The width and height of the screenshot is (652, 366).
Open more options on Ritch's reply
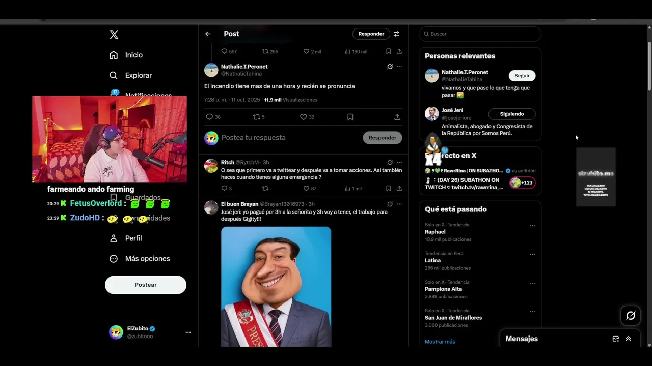point(399,163)
